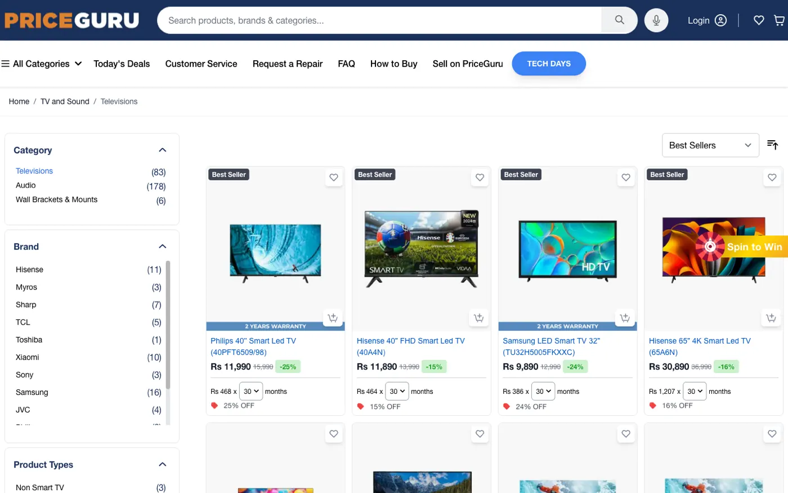This screenshot has height=493, width=788.
Task: Change months dropdown for Samsung TV
Action: pyautogui.click(x=543, y=391)
